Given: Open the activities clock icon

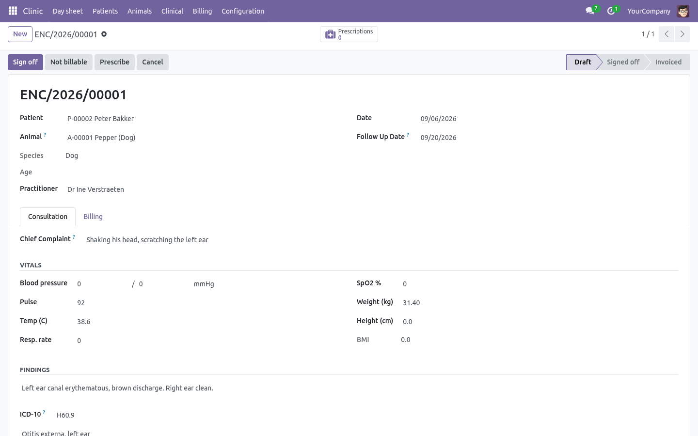Looking at the screenshot, I should point(611,11).
